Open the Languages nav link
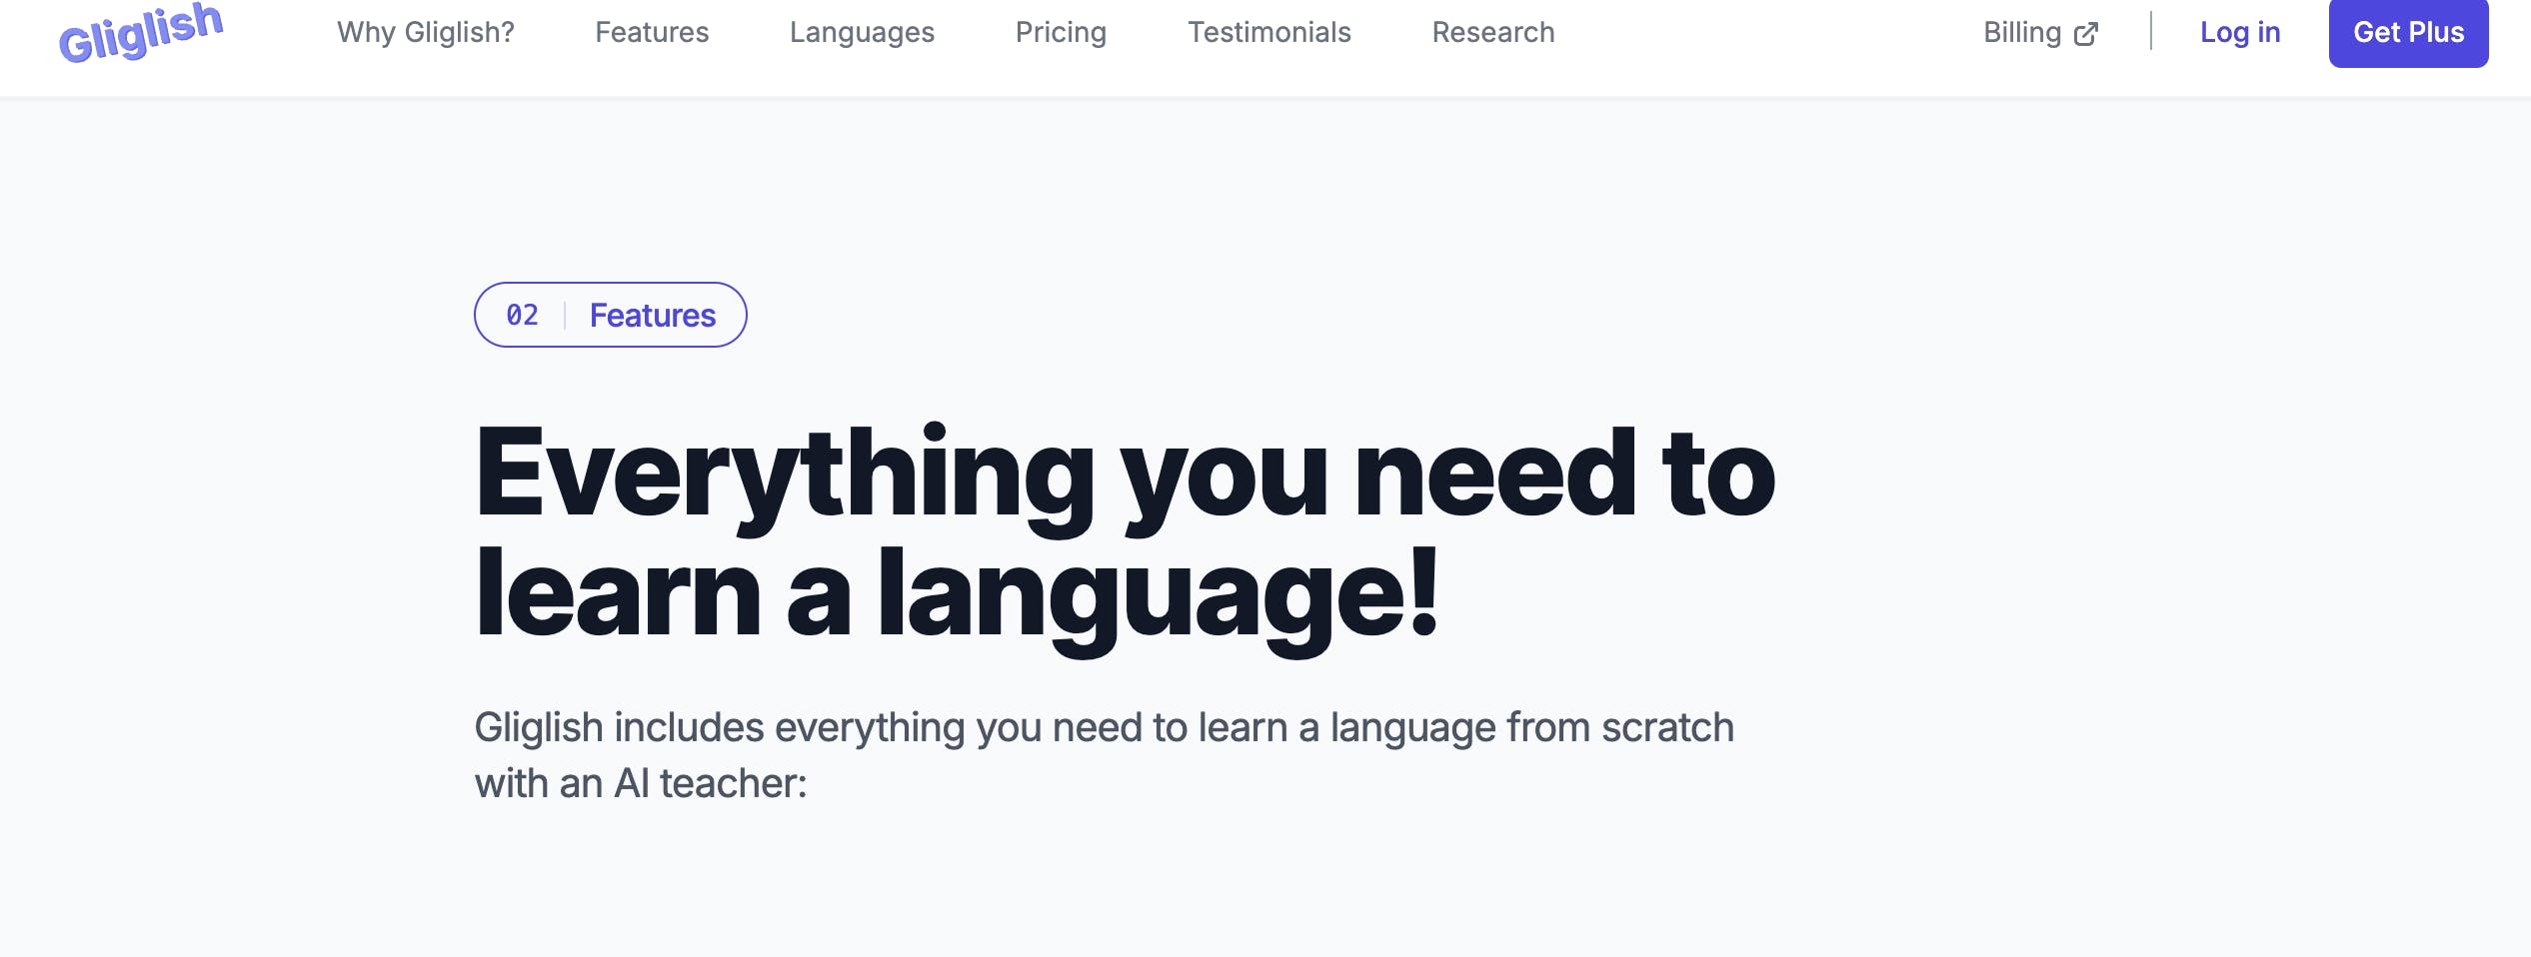 pyautogui.click(x=862, y=33)
